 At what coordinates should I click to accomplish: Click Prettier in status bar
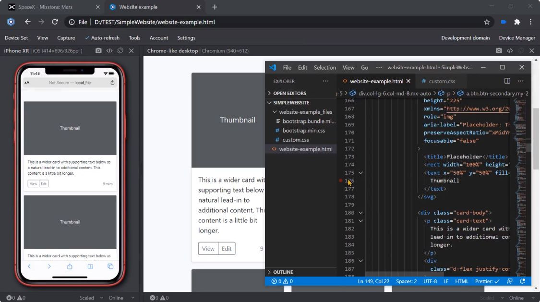[487, 281]
